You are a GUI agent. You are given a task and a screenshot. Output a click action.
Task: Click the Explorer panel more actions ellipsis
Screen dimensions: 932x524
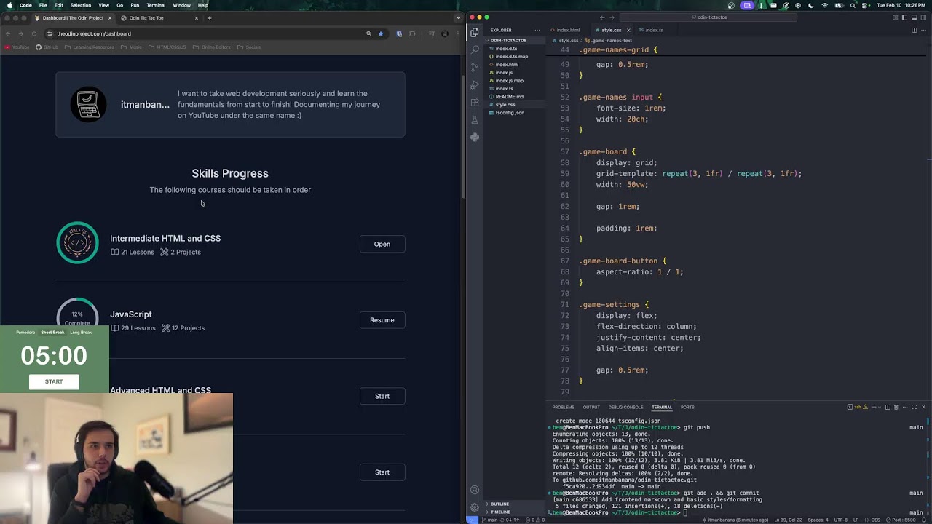click(538, 30)
